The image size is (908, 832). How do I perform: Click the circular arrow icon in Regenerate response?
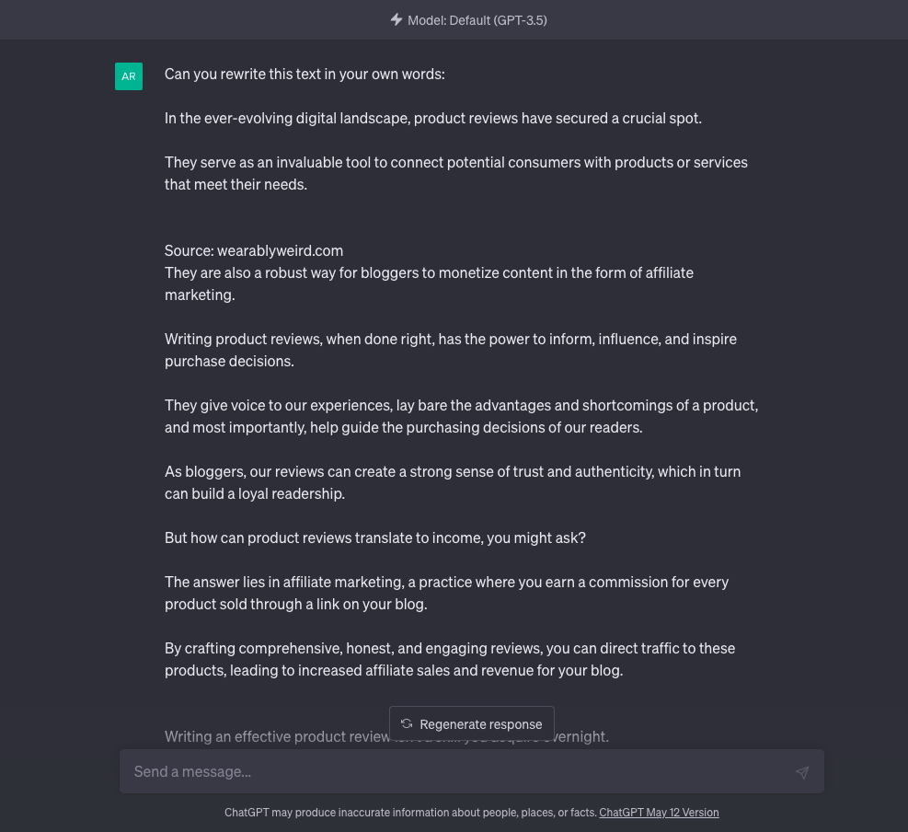click(x=407, y=723)
